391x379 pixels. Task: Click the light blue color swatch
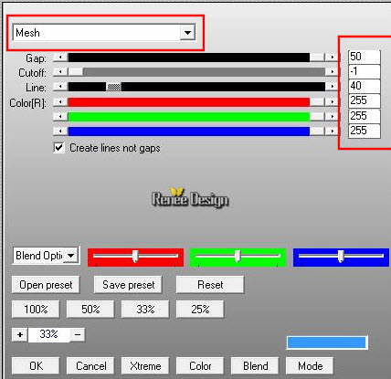click(x=327, y=342)
